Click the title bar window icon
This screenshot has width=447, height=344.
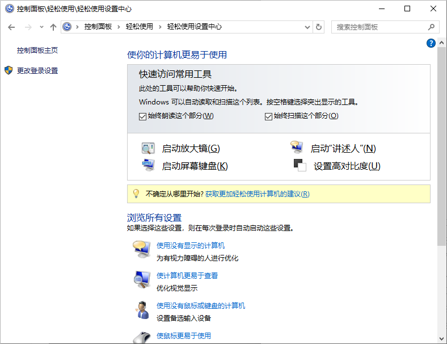click(x=10, y=9)
